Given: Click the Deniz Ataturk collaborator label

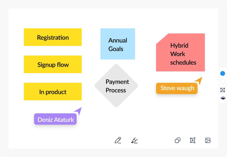Looking at the screenshot, I should tap(55, 119).
